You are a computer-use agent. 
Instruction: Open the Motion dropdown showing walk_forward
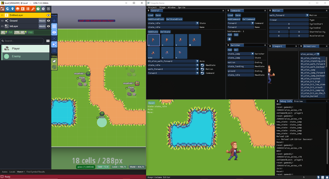pos(289,15)
